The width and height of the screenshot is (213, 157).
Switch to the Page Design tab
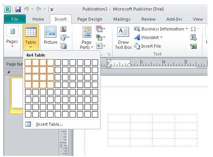[90, 19]
